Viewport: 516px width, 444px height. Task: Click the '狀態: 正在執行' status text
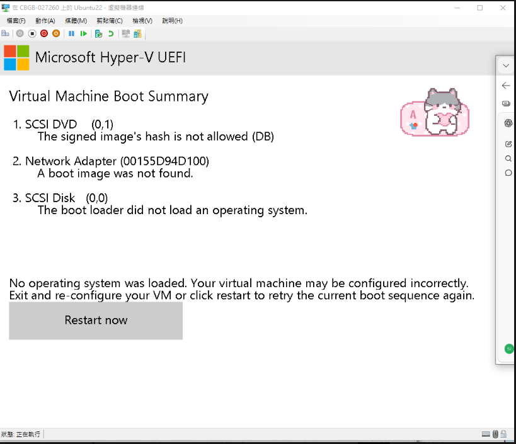(x=20, y=434)
